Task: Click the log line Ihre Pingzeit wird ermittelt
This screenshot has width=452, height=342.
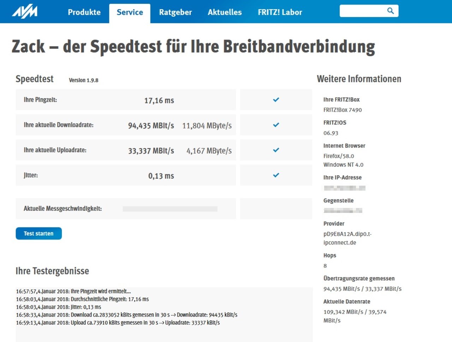Action: point(73,291)
